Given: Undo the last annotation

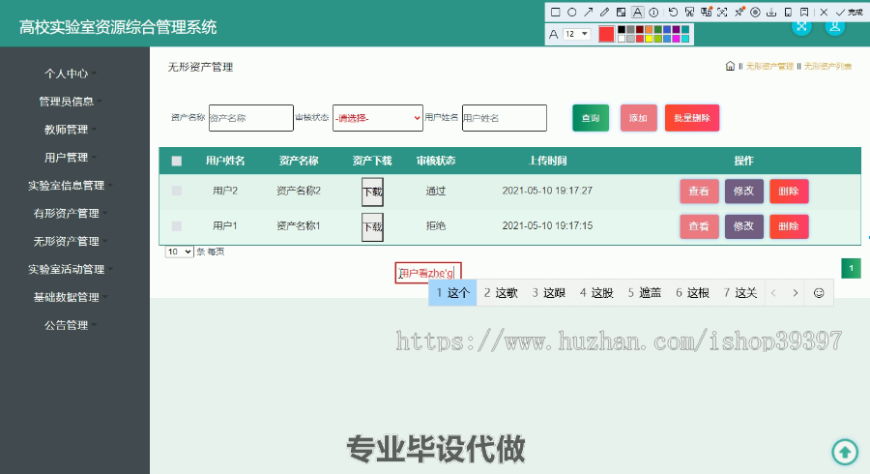Looking at the screenshot, I should tap(673, 12).
